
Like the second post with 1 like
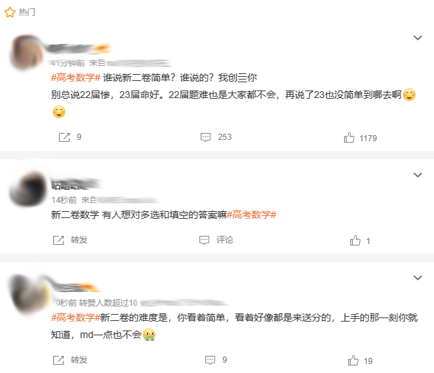[355, 241]
